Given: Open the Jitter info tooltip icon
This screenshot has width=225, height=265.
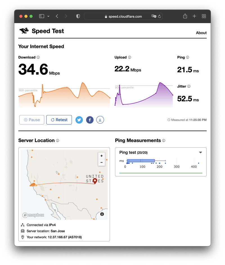Looking at the screenshot, I should [x=189, y=86].
